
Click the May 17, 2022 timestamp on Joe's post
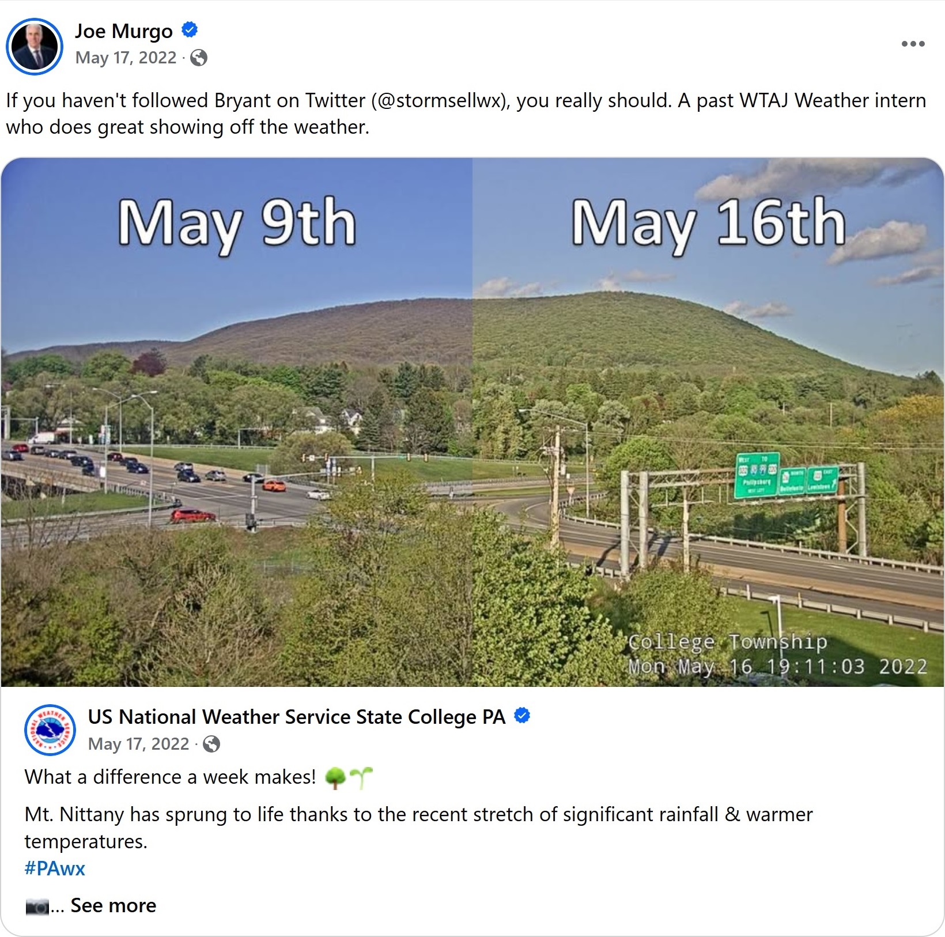tap(126, 58)
